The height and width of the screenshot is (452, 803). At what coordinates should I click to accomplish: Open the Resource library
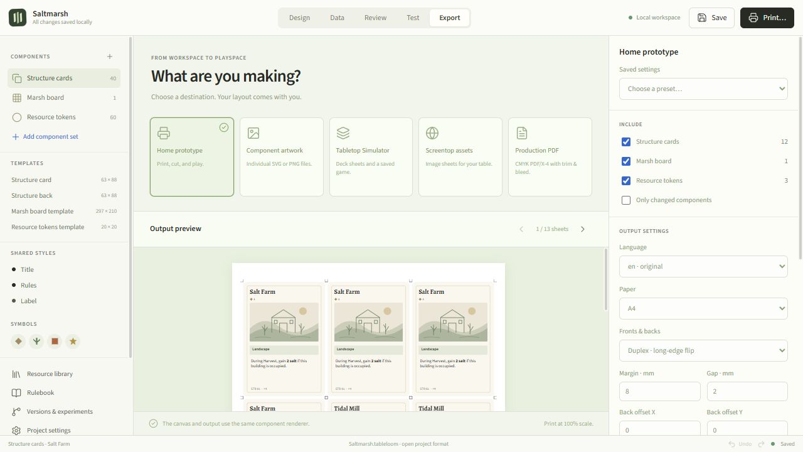64,374
